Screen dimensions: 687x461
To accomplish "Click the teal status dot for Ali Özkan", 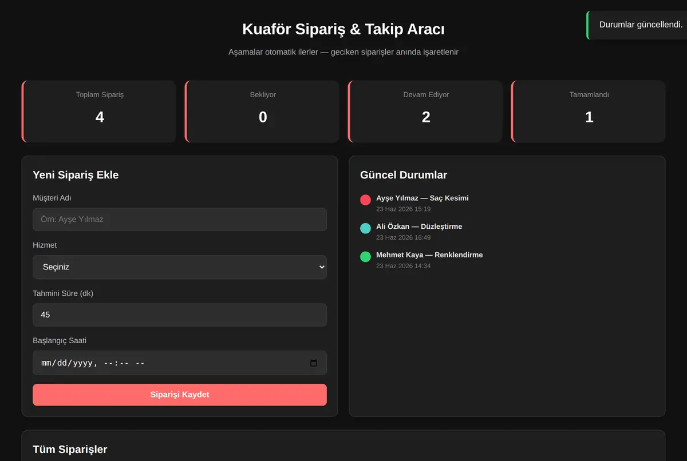I will click(365, 228).
